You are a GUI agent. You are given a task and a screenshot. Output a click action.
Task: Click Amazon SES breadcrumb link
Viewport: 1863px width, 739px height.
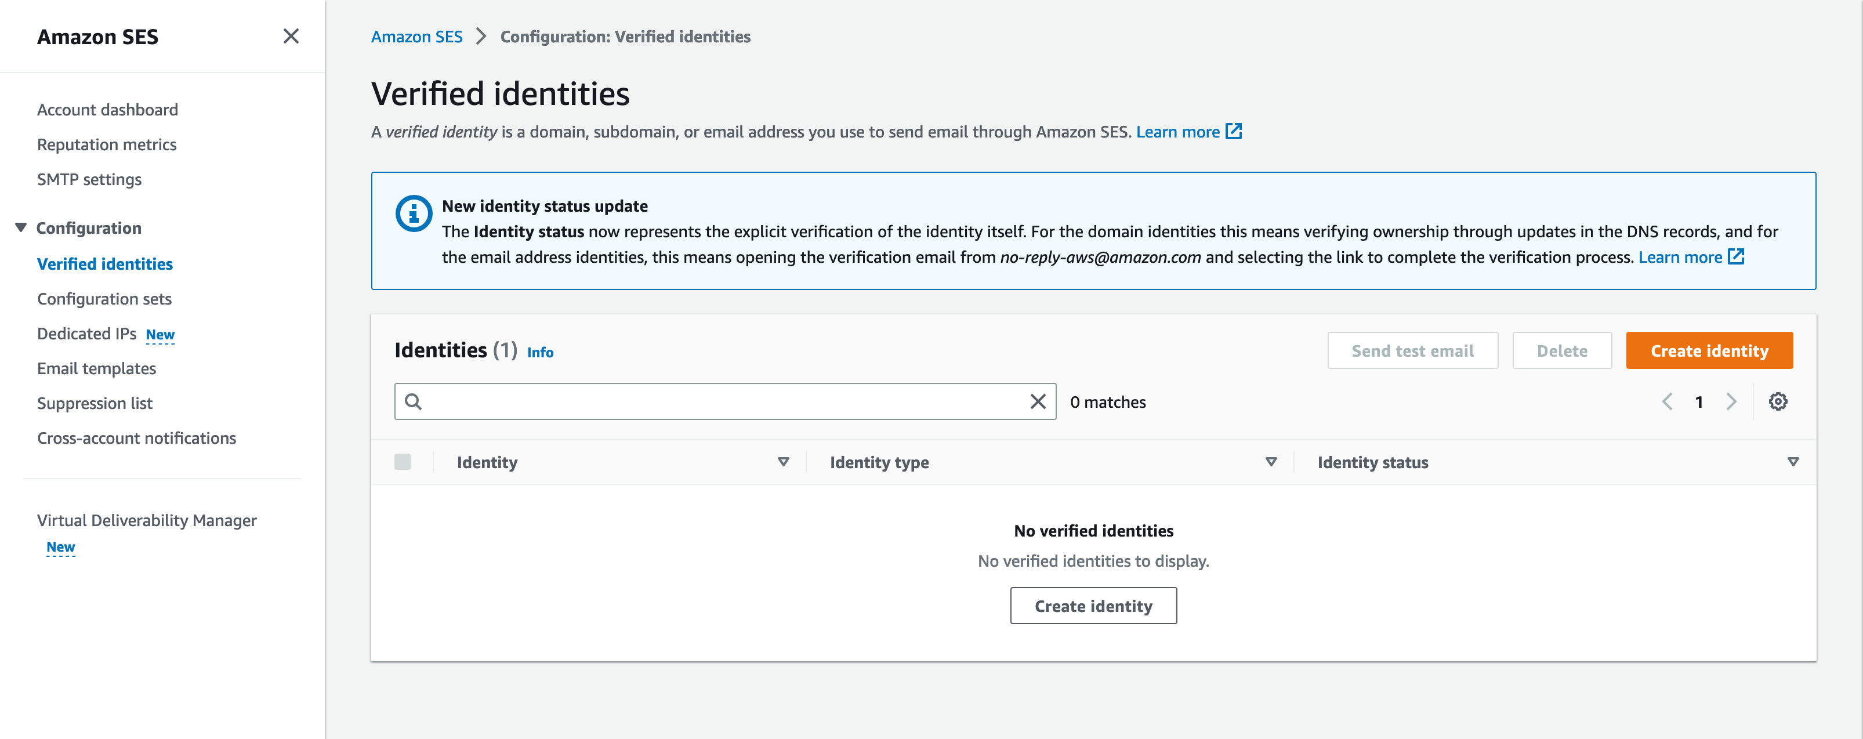[x=416, y=36]
